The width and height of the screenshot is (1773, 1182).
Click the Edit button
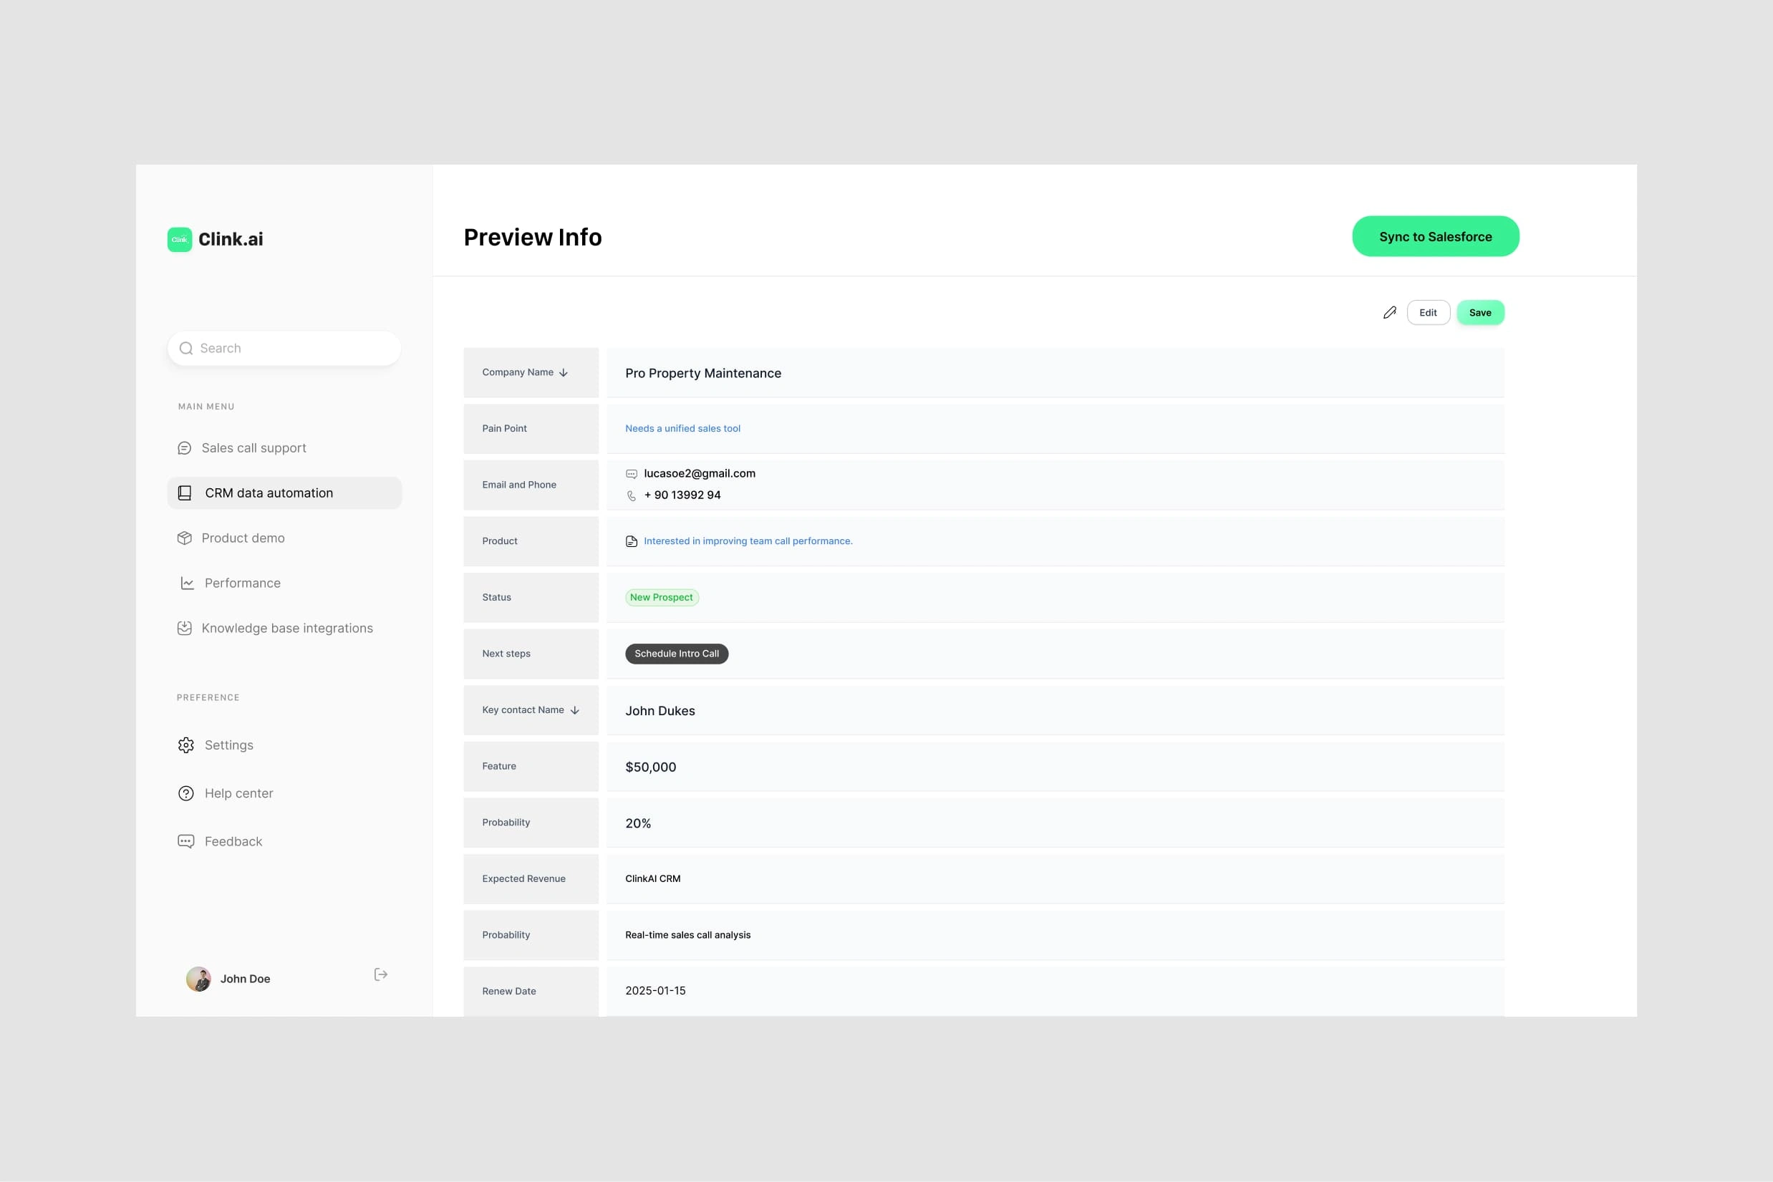click(1428, 312)
